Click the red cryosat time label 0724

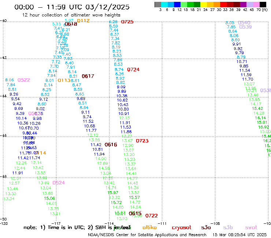(133, 70)
